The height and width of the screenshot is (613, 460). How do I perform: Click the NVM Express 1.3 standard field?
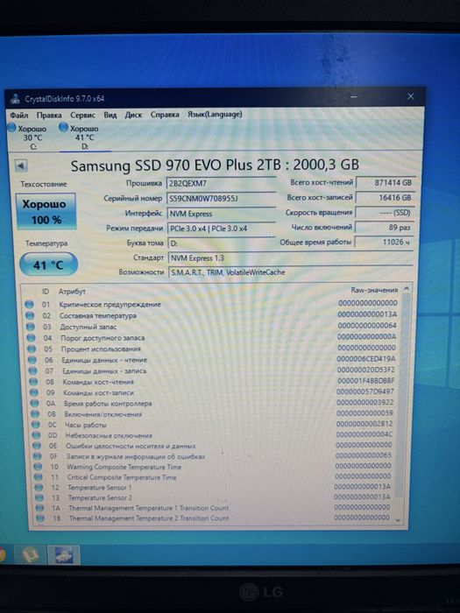290,258
